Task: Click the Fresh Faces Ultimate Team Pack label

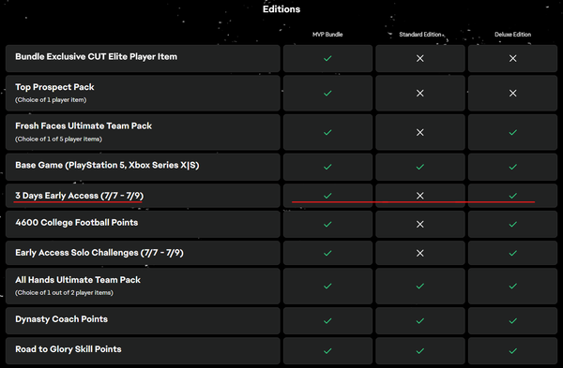Action: coord(84,126)
